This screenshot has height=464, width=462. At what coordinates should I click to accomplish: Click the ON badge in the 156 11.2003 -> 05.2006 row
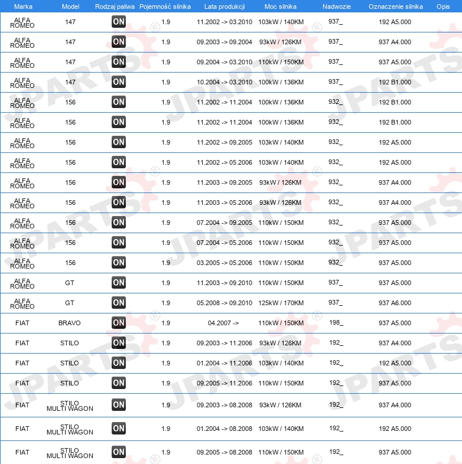[x=119, y=202]
